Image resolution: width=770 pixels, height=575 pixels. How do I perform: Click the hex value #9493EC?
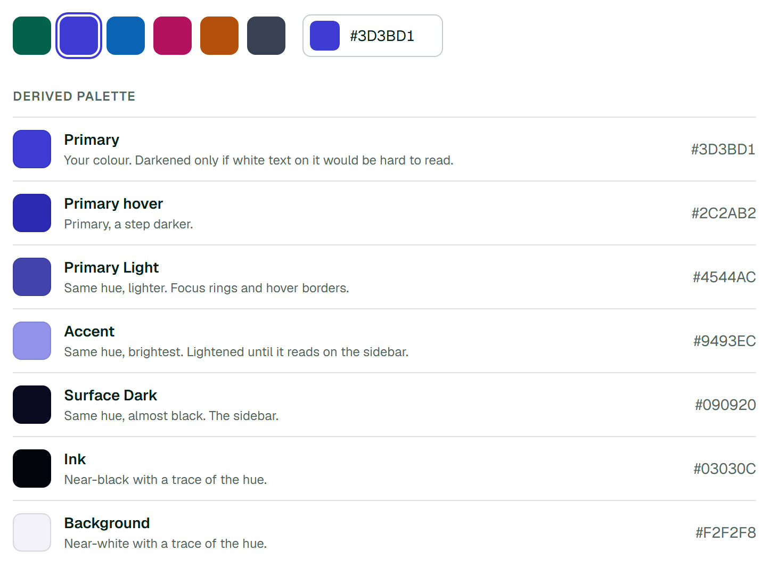pos(725,341)
